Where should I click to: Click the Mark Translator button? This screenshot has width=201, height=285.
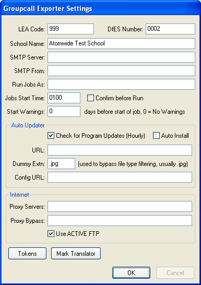point(76,253)
